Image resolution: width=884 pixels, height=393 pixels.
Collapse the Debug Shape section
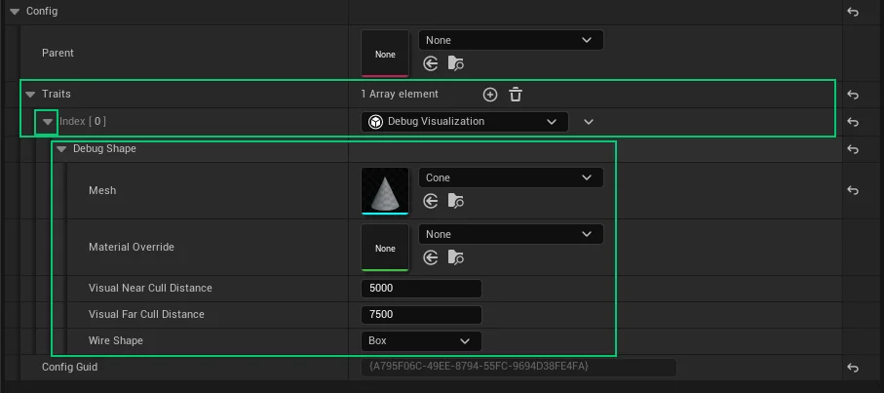tap(61, 149)
